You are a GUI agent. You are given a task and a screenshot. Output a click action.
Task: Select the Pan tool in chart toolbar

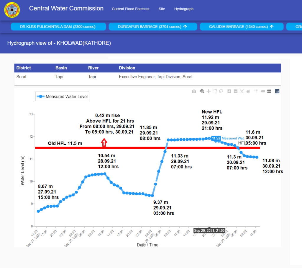tap(209, 91)
